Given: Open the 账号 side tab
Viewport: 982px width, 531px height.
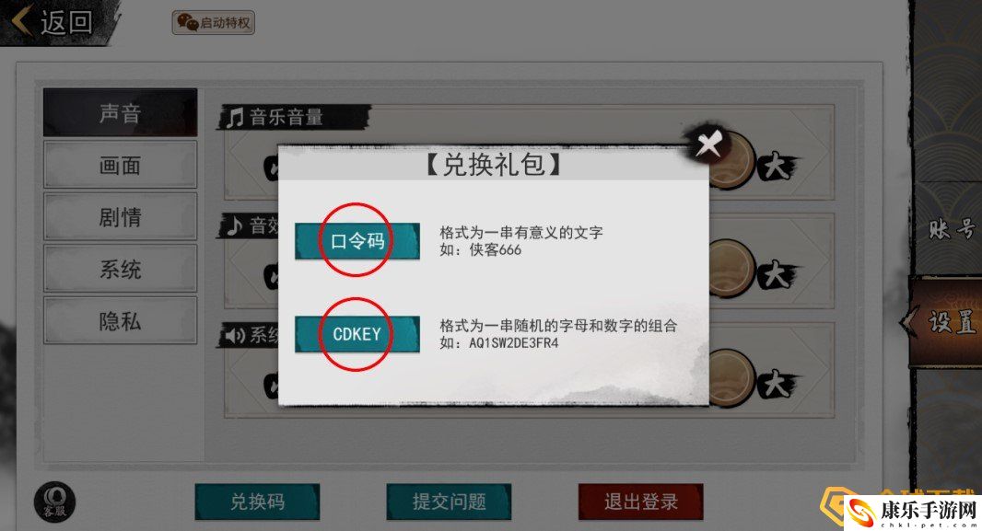Looking at the screenshot, I should pos(952,229).
